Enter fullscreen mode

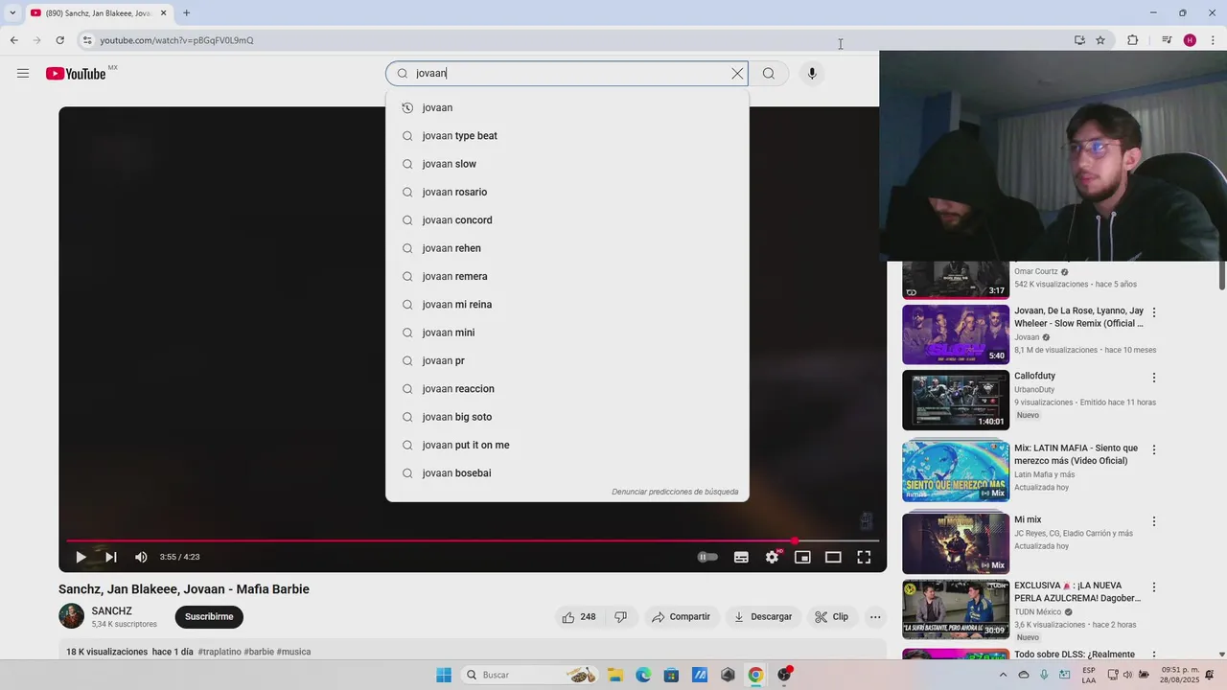pos(864,557)
